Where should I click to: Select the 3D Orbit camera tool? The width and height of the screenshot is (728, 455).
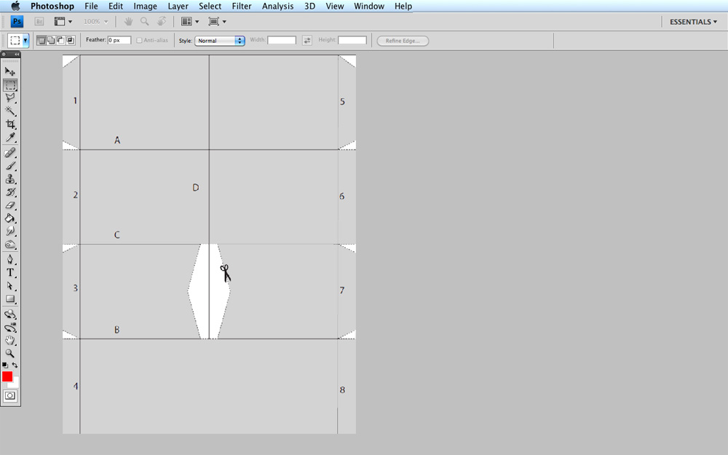coord(10,328)
